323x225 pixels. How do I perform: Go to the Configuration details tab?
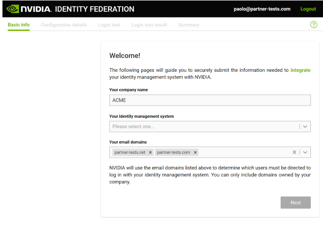pyautogui.click(x=64, y=25)
